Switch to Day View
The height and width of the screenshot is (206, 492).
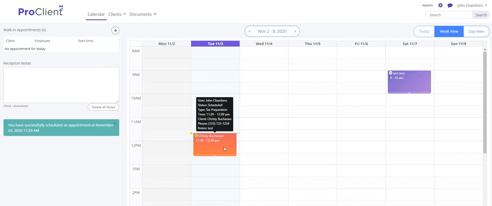click(x=476, y=32)
